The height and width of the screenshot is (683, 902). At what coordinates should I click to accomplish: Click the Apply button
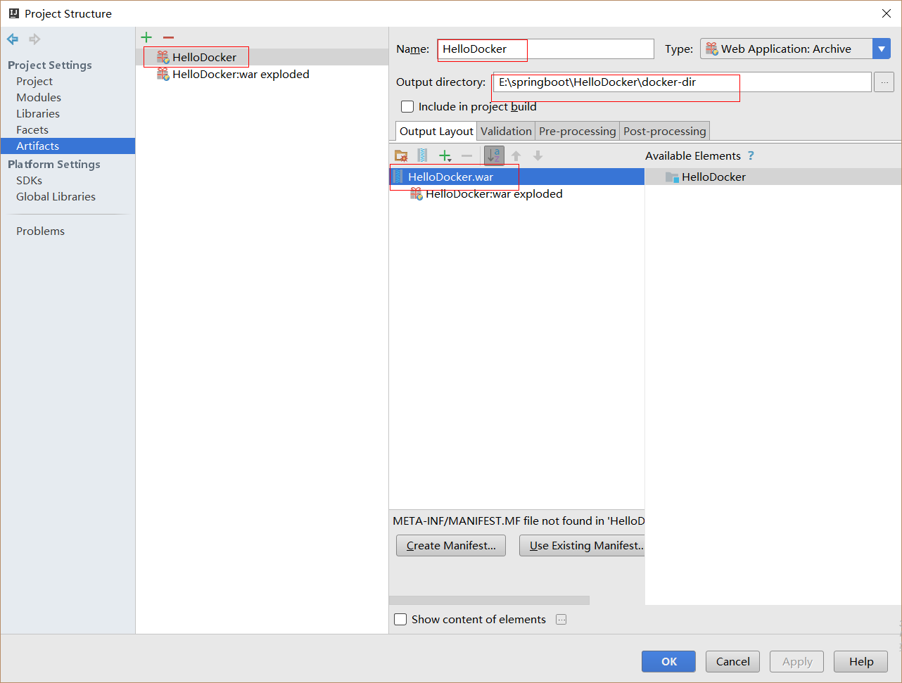796,661
